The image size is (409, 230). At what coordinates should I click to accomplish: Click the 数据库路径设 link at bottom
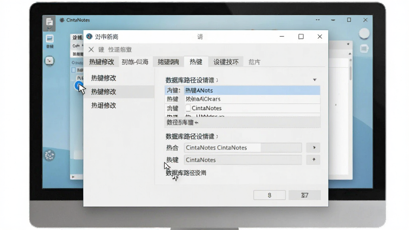coord(186,173)
